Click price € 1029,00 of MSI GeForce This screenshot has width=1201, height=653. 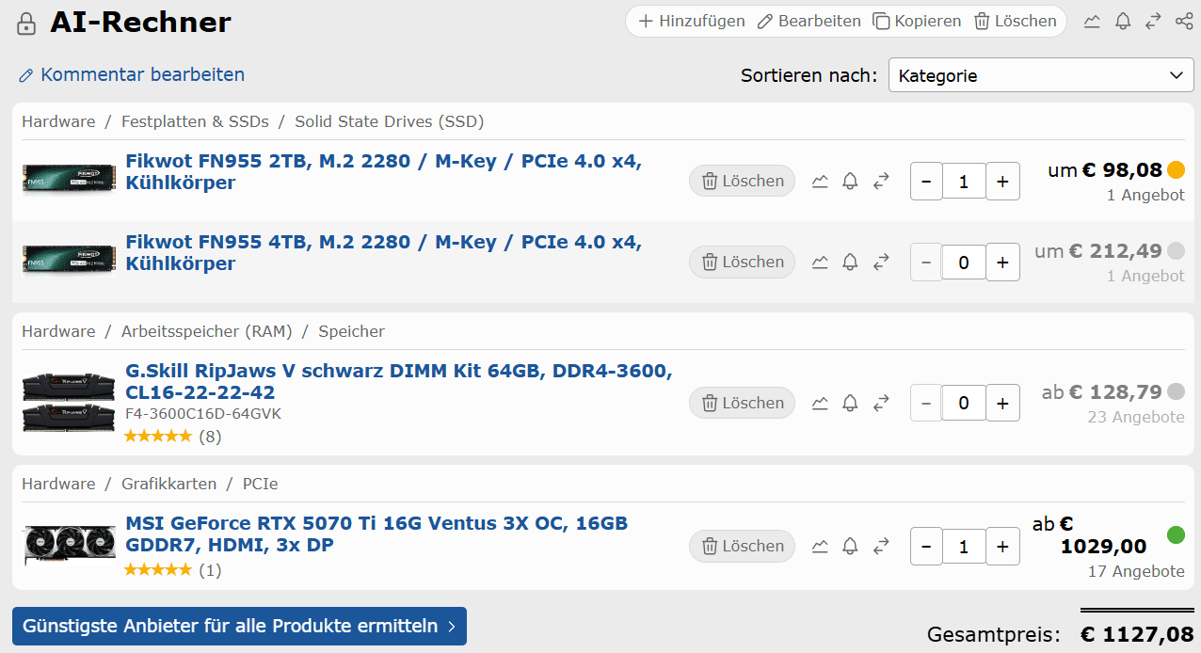(x=1103, y=535)
